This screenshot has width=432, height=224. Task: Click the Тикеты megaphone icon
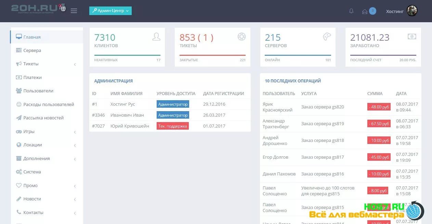click(19, 64)
